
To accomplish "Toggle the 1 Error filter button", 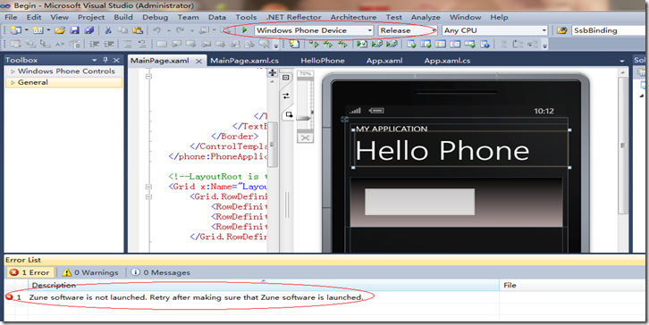I will click(x=30, y=272).
